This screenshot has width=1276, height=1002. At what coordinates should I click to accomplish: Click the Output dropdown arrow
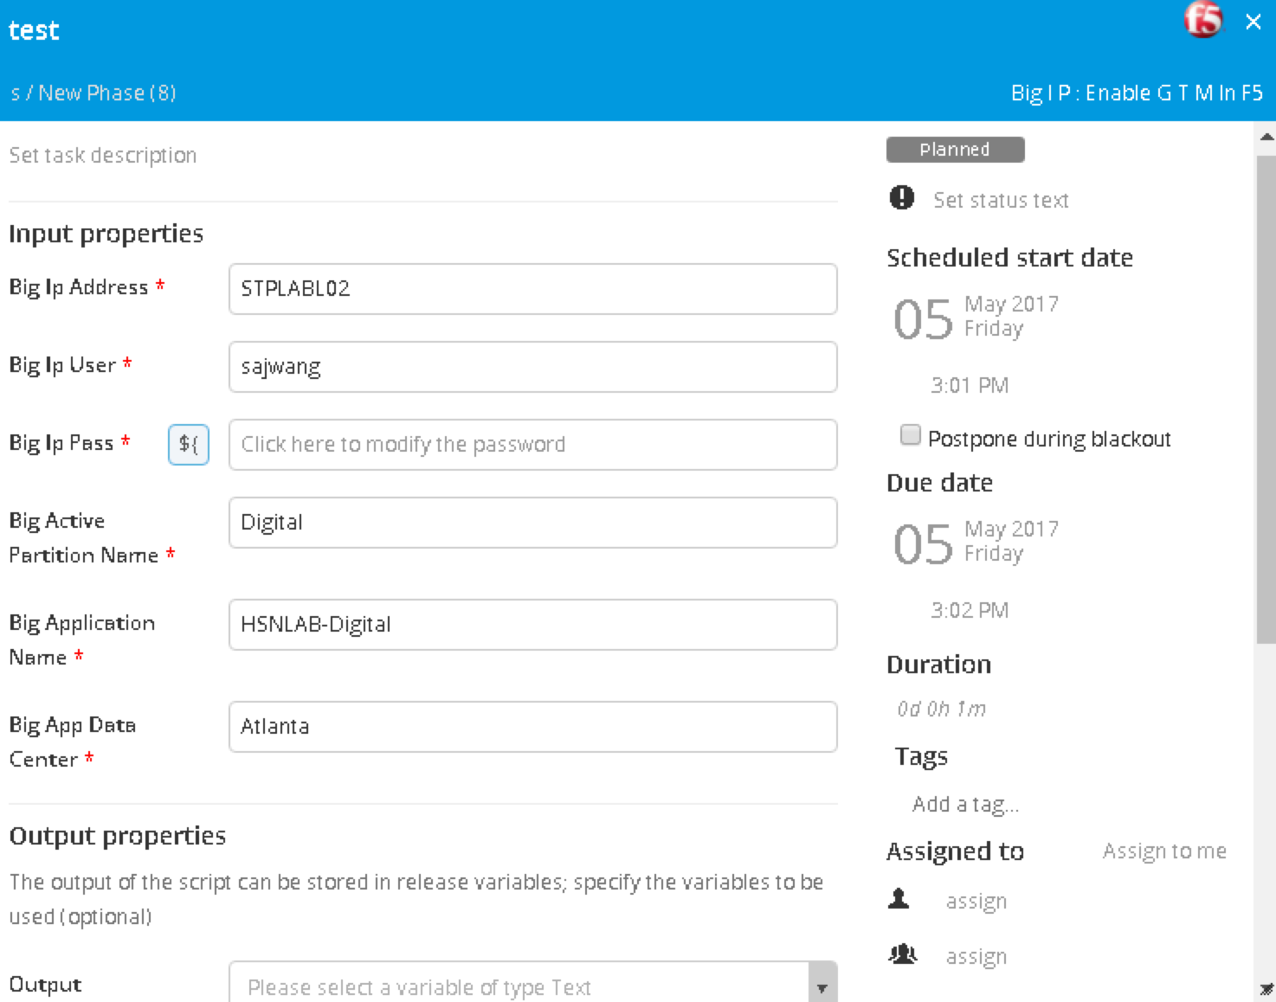pyautogui.click(x=822, y=986)
